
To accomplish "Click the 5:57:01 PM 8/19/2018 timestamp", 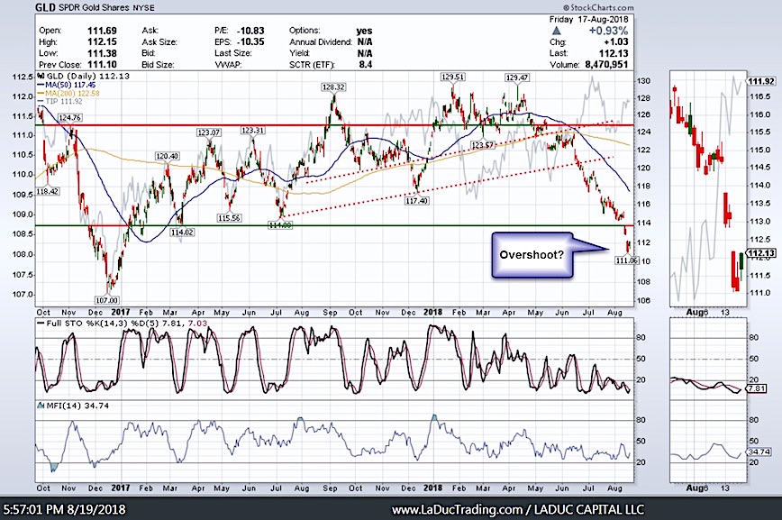I will (64, 509).
